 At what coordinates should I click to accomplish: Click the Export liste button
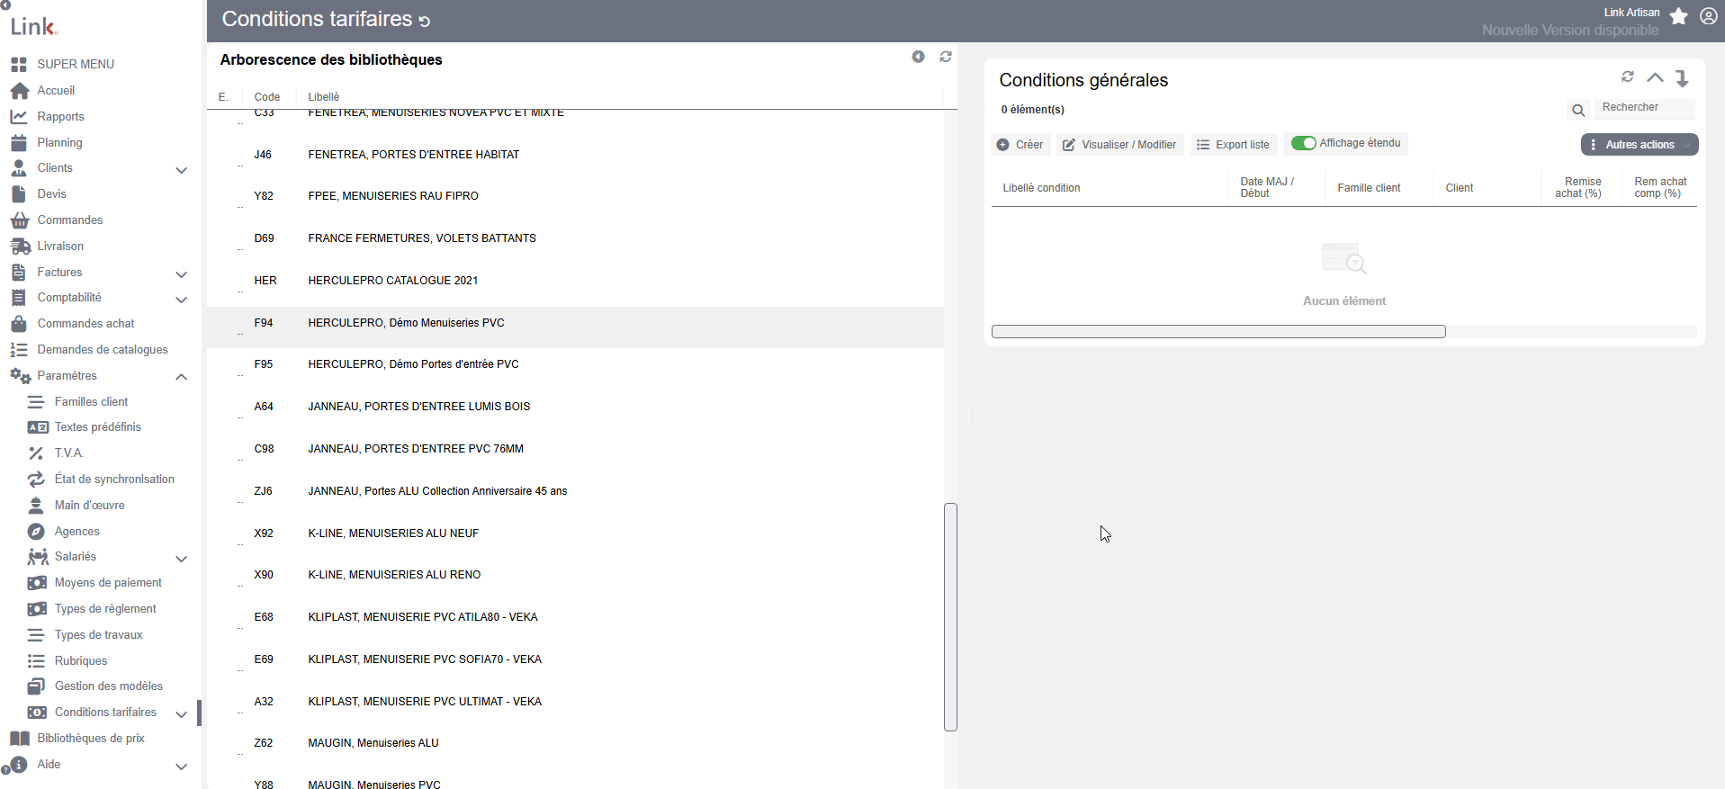[x=1233, y=145]
